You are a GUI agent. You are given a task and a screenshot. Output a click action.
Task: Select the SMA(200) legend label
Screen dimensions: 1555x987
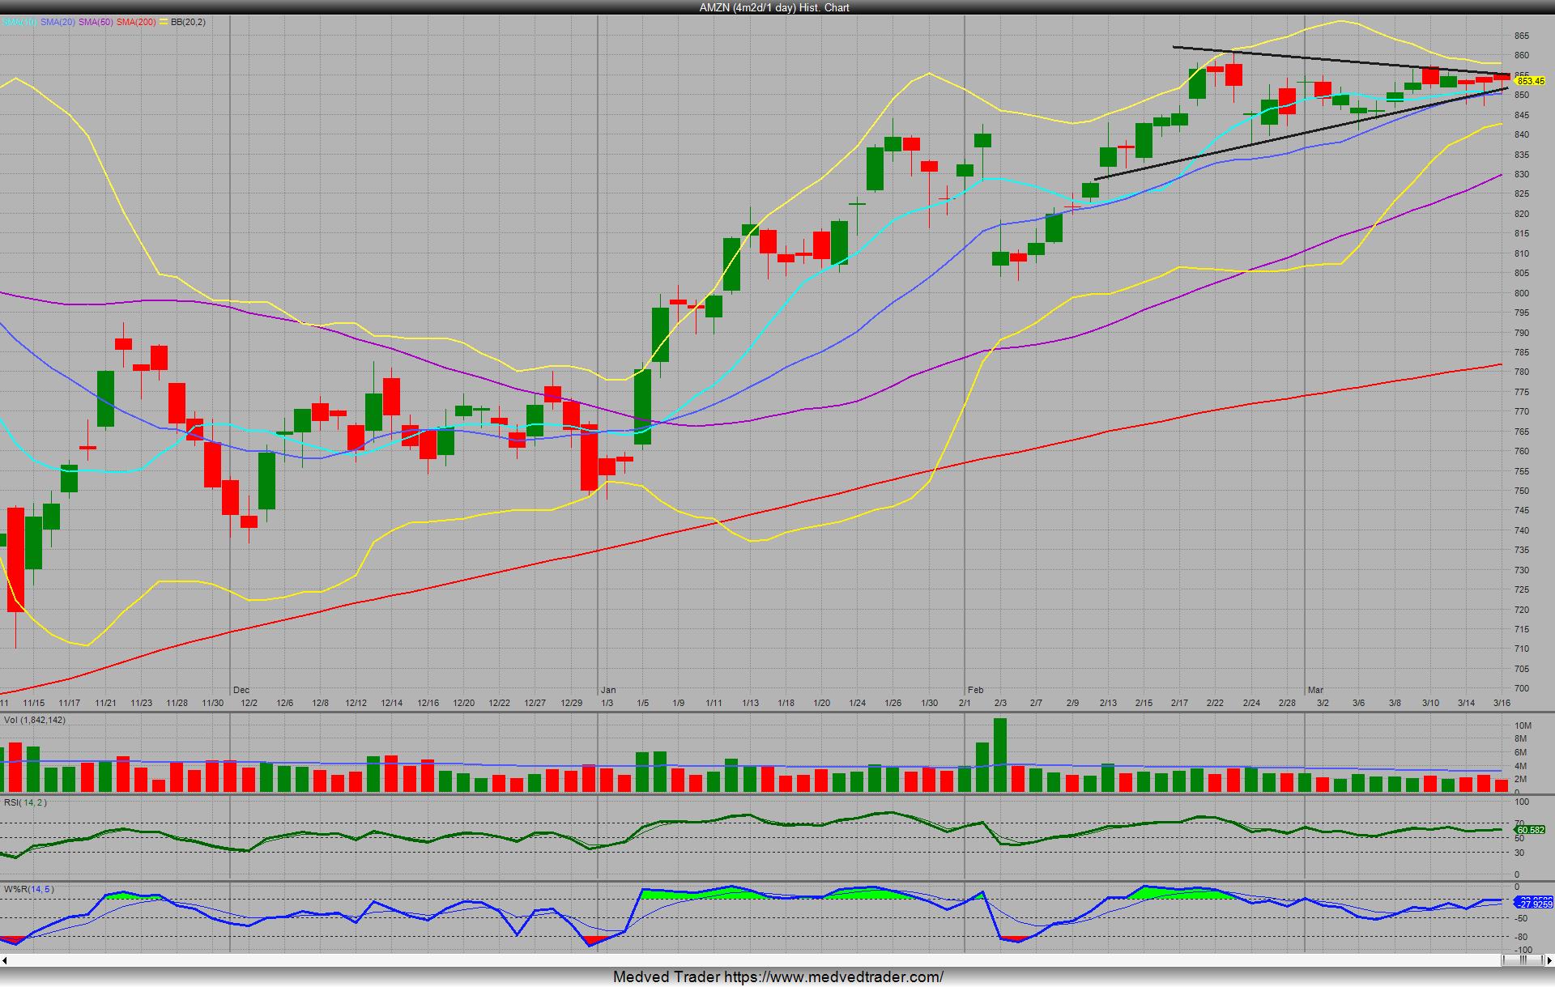[x=135, y=22]
